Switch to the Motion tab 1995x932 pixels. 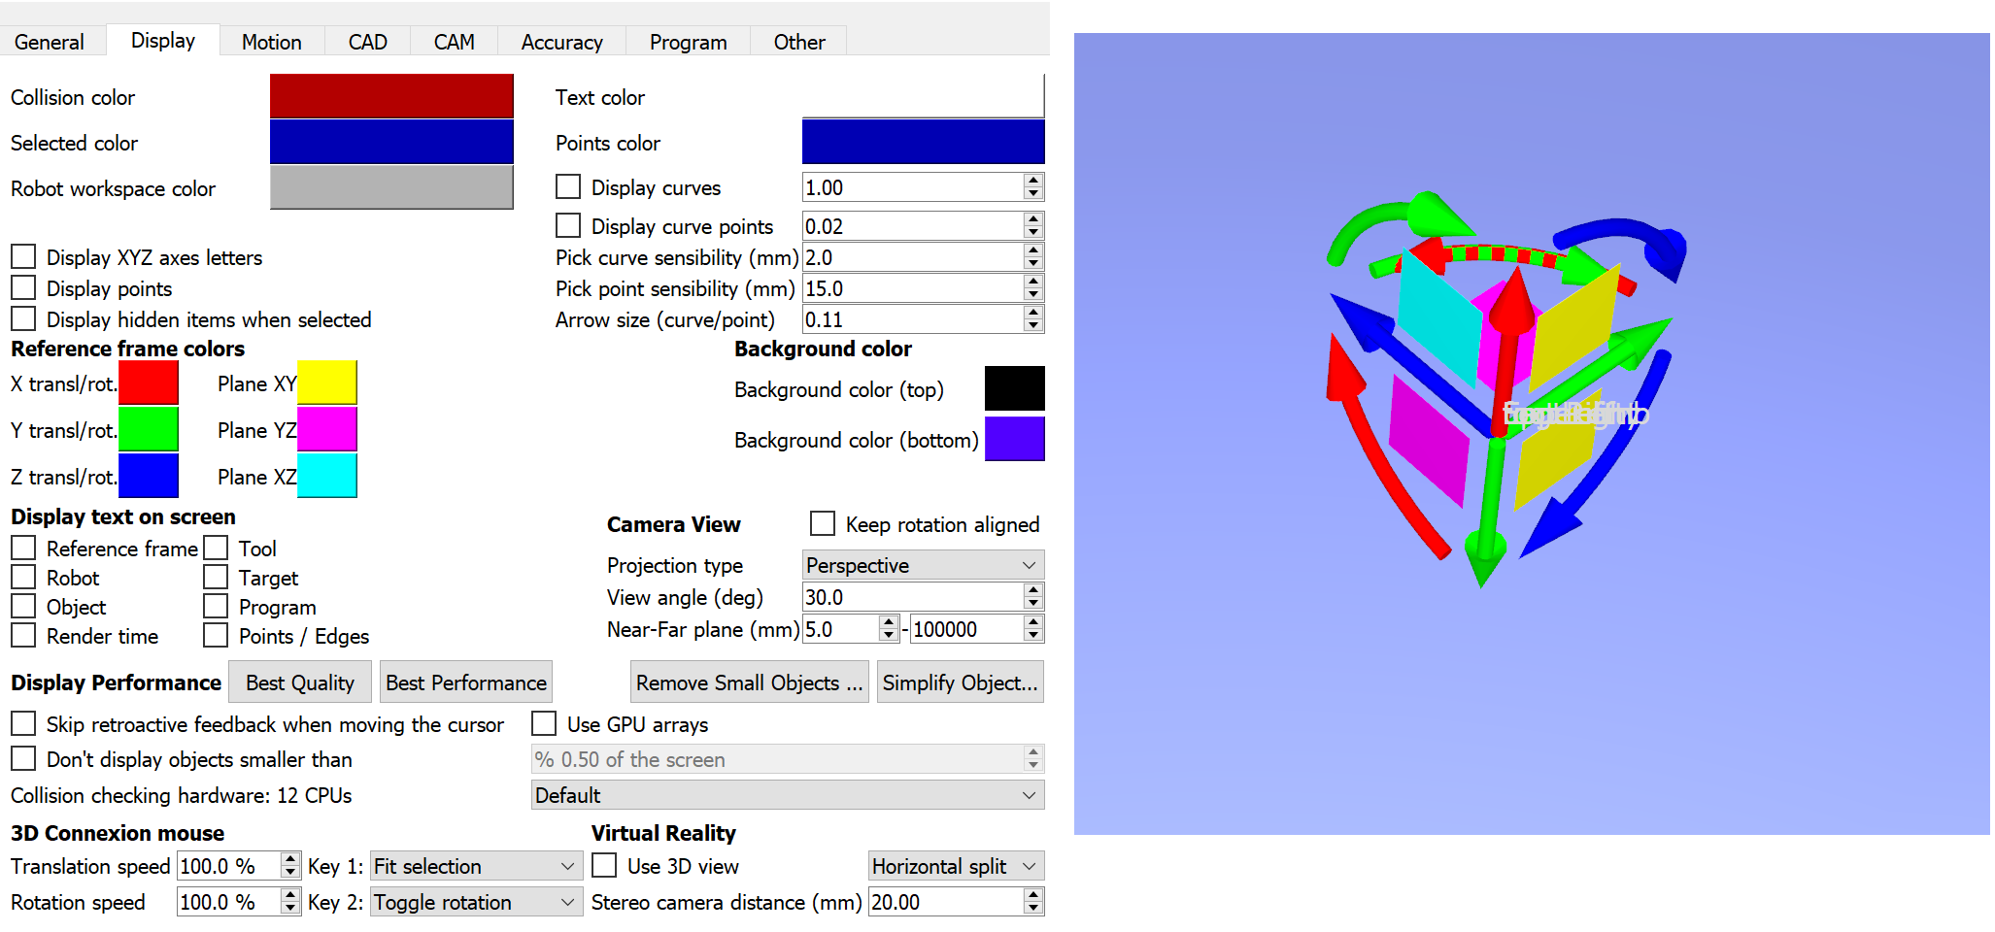tap(271, 42)
